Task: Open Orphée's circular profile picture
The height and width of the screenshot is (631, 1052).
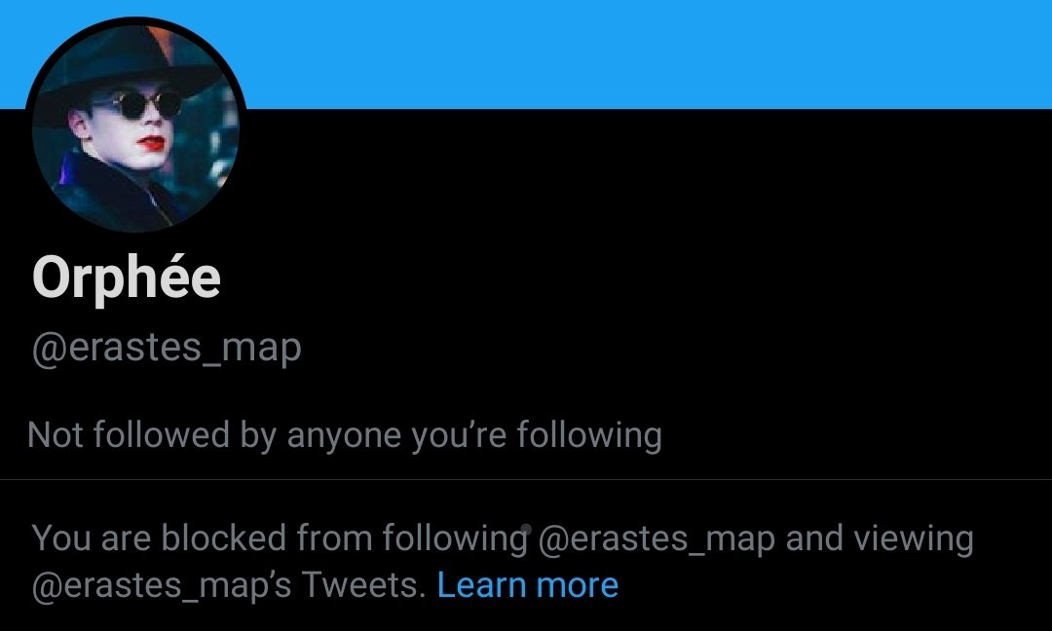Action: [135, 128]
